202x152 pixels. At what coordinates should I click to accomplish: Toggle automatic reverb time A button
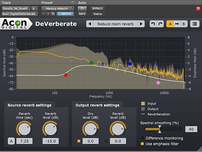(11, 141)
